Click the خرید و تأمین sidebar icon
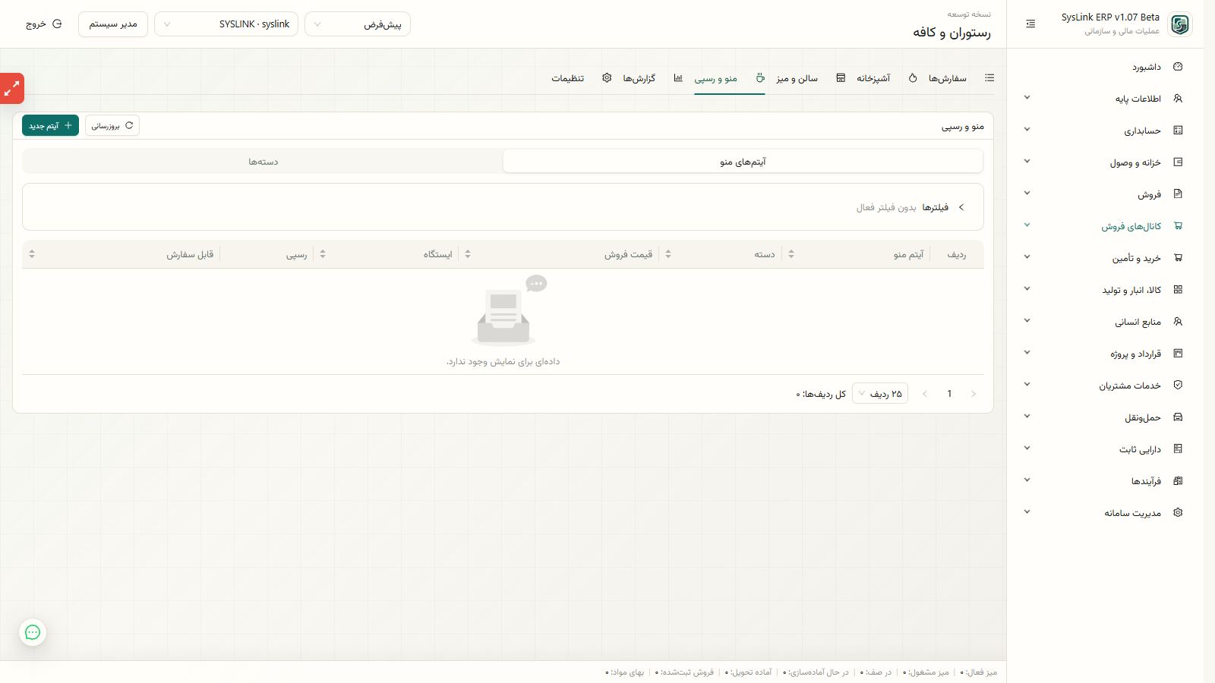Screen dimensions: 1215x683 [1178, 258]
